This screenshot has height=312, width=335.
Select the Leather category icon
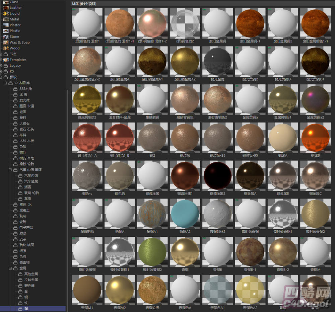pyautogui.click(x=5, y=8)
